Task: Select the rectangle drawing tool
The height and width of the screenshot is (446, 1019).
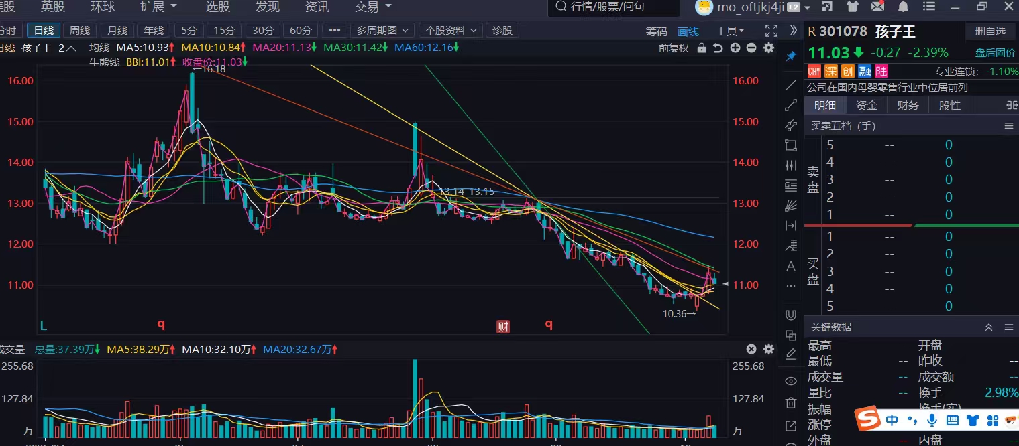Action: coord(791,145)
